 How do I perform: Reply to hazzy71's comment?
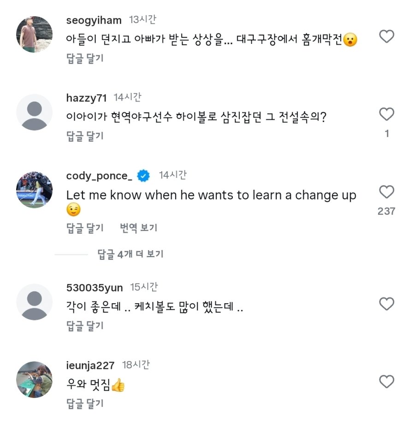click(85, 136)
